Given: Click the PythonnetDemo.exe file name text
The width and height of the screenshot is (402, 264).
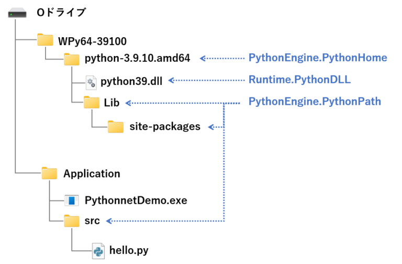Looking at the screenshot, I should [x=136, y=200].
